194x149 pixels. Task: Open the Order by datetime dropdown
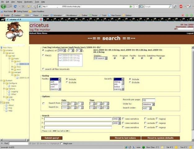click(x=148, y=104)
